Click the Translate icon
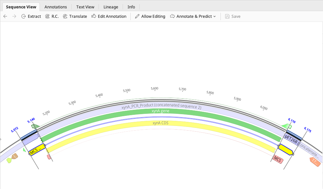 pos(65,16)
